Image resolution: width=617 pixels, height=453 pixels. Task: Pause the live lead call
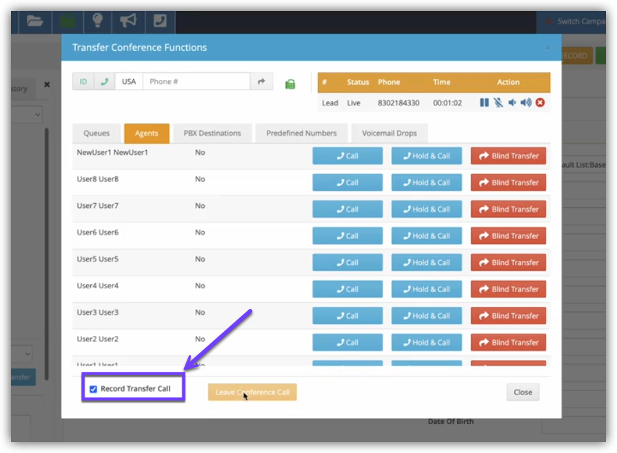(484, 103)
